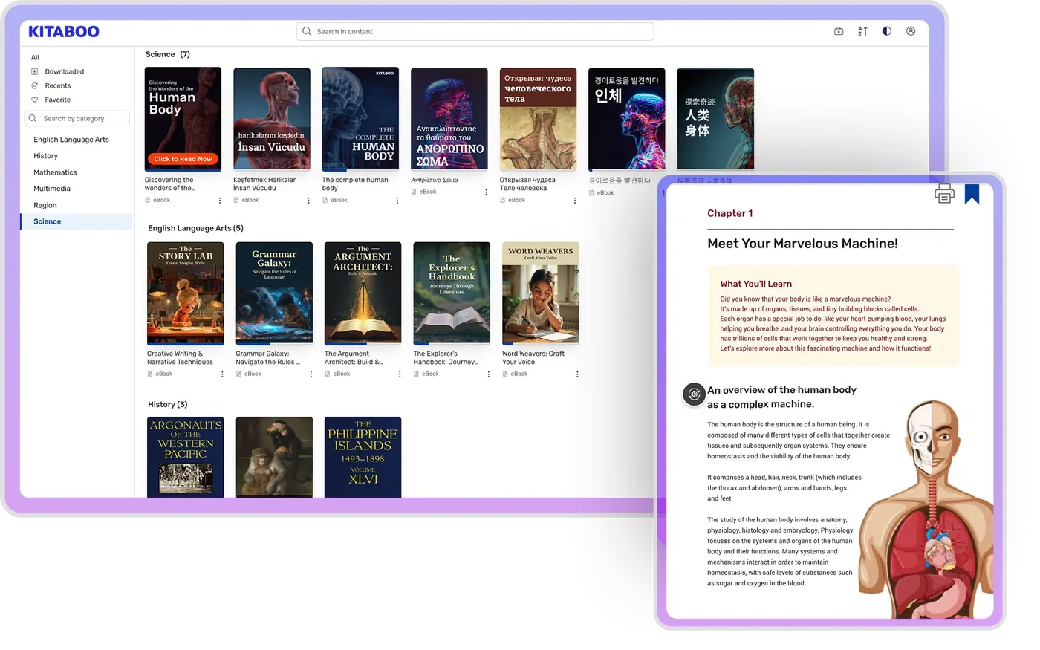
Task: Open The Philippine Islands 1493–1898 cover
Action: [x=363, y=457]
